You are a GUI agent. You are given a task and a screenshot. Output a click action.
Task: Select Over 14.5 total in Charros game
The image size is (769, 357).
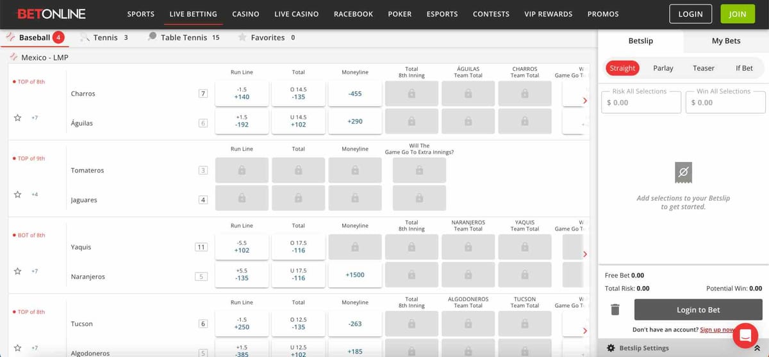click(298, 93)
